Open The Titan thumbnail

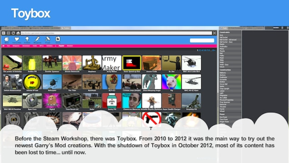[72, 82]
